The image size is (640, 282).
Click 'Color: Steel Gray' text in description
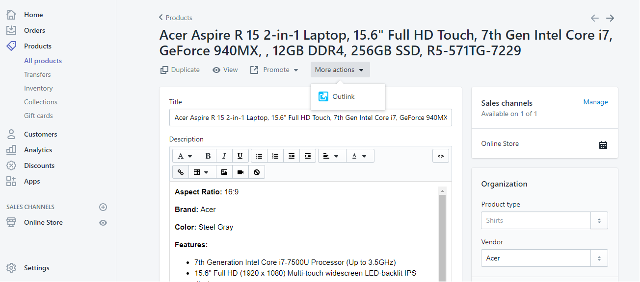pyautogui.click(x=204, y=227)
